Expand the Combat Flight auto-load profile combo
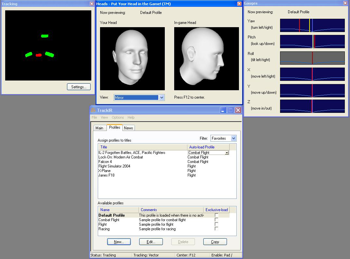The image size is (350, 259). 227,153
